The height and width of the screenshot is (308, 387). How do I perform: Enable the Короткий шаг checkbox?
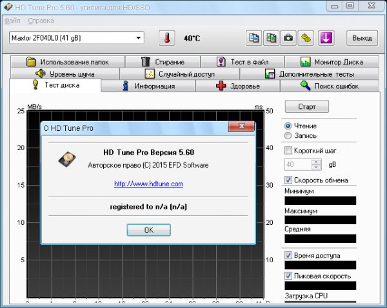point(288,150)
